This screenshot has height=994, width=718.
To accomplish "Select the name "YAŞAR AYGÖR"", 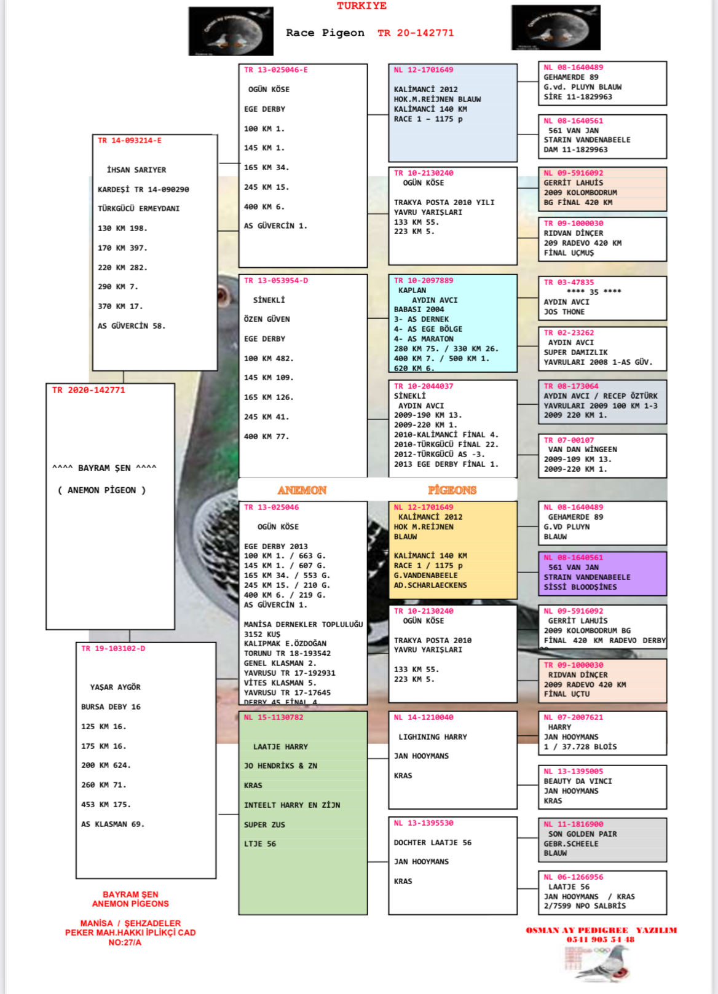I will pos(116,687).
